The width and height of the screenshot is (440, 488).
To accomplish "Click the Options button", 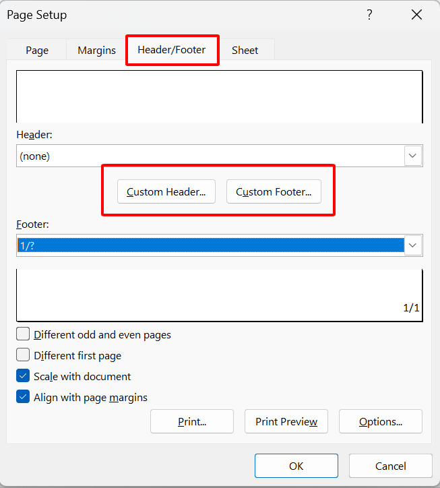I will (x=381, y=422).
